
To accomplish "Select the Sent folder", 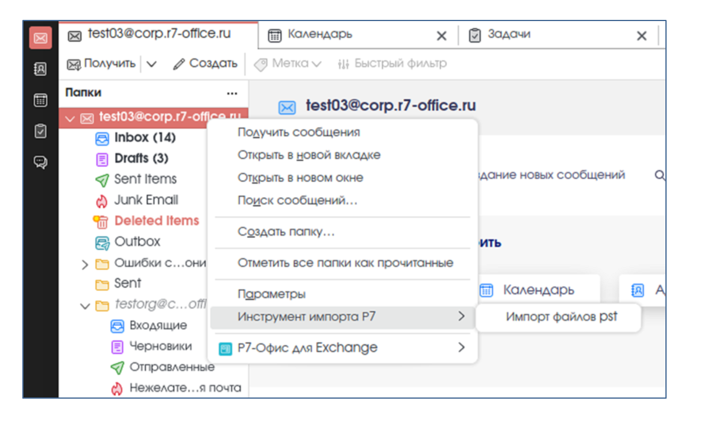I will (128, 283).
